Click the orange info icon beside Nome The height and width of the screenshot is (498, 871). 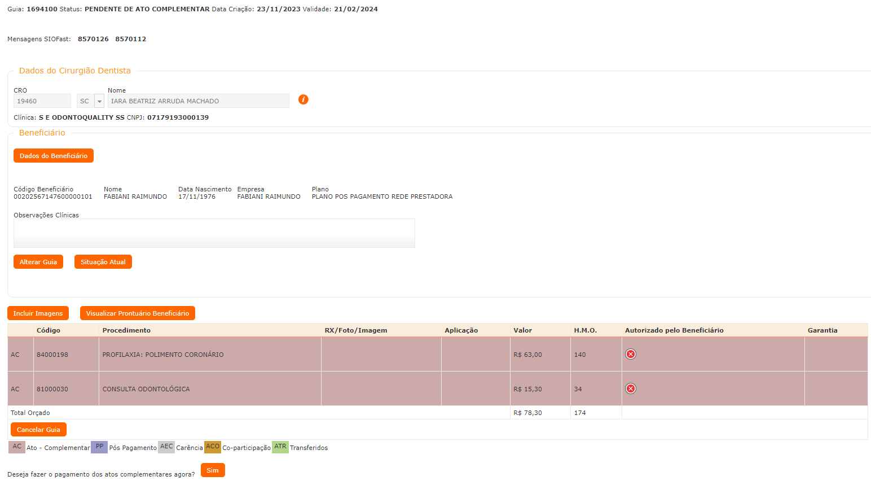(303, 100)
